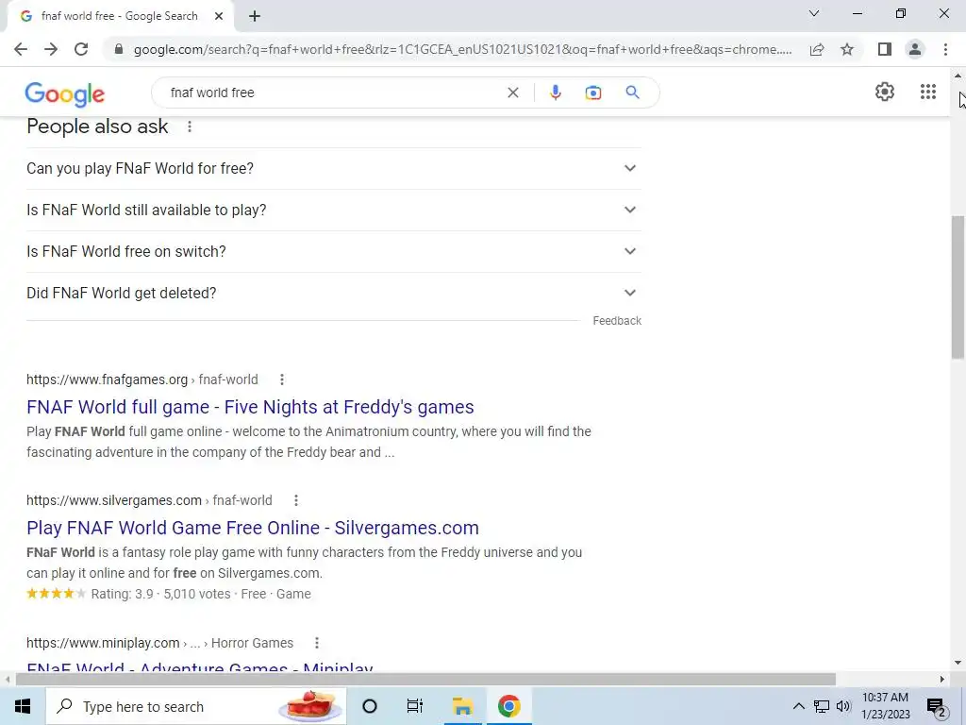Go to the Google logo homepage
966x725 pixels.
tap(65, 93)
